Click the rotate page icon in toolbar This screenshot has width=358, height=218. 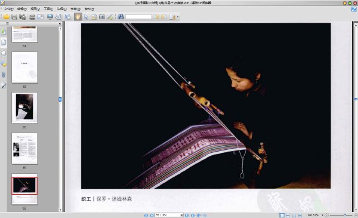pos(58,17)
